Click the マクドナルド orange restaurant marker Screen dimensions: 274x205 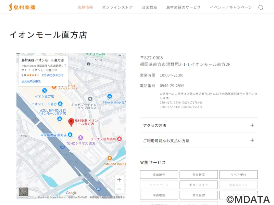(54, 87)
